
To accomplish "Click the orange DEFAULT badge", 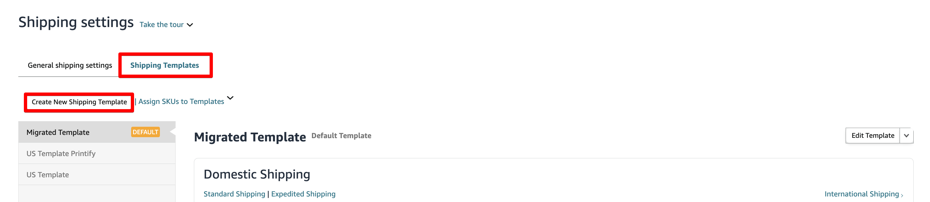I will (x=145, y=132).
